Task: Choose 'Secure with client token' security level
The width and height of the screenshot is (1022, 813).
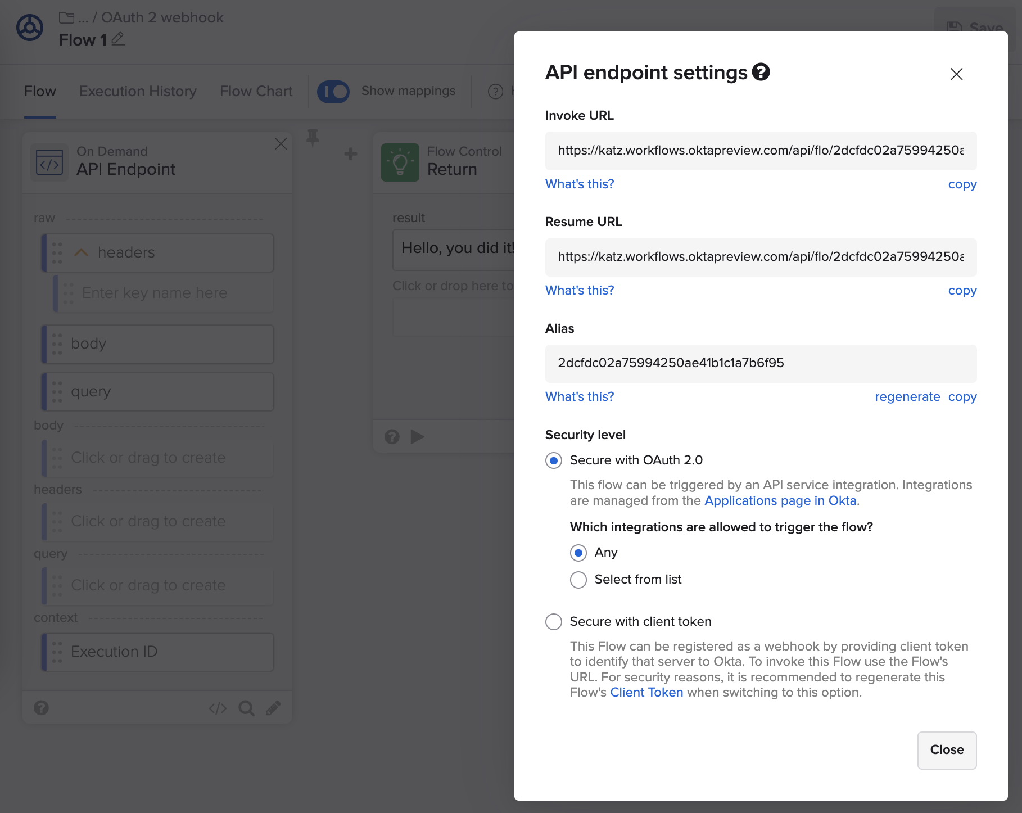Action: click(x=554, y=622)
